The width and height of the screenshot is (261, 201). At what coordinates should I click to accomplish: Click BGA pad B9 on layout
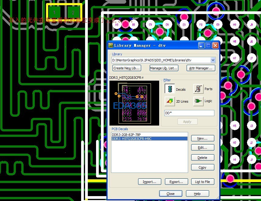[x=134, y=25]
